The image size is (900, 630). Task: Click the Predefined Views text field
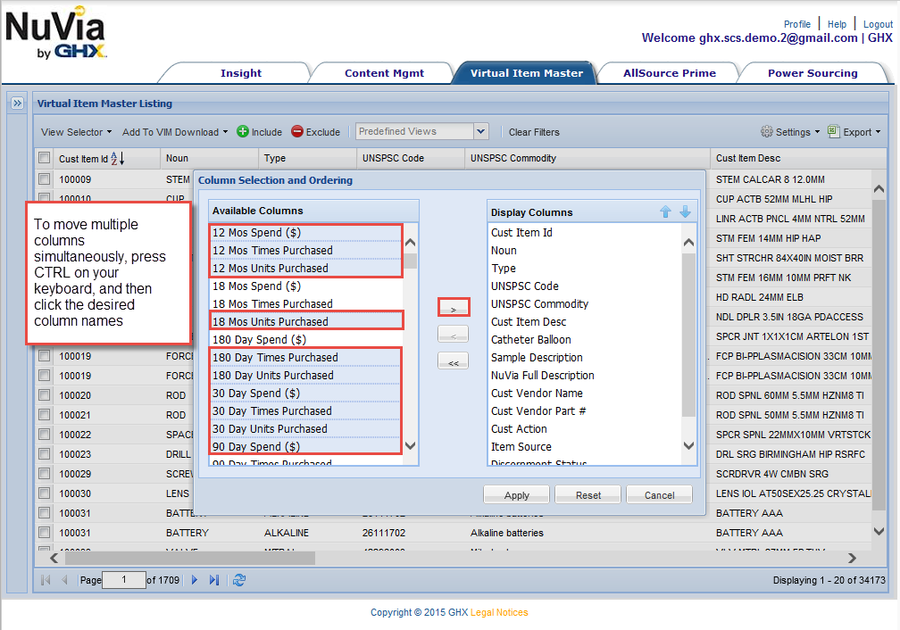(415, 131)
